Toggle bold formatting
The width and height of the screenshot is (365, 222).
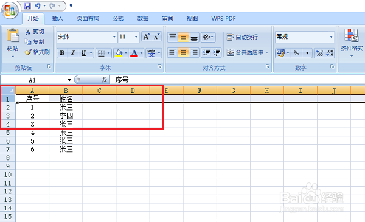tap(62, 53)
